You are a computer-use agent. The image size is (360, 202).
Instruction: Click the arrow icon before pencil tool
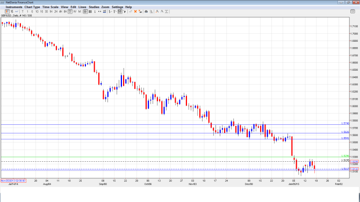[x=125, y=11]
